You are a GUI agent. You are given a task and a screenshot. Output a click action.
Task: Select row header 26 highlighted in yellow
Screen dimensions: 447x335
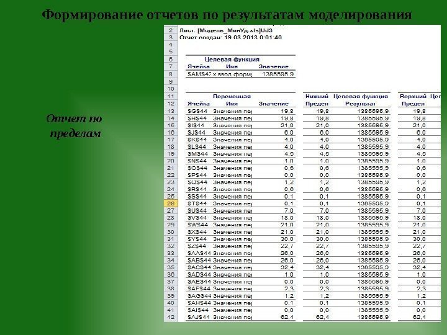pyautogui.click(x=171, y=203)
